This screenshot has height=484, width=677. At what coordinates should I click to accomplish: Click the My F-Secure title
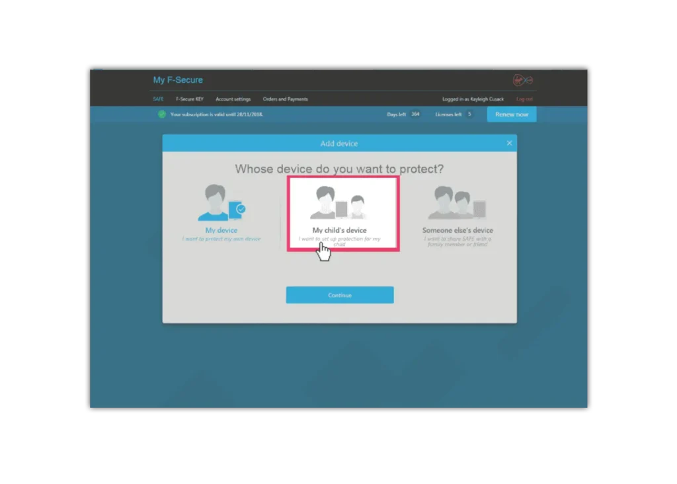coord(178,80)
